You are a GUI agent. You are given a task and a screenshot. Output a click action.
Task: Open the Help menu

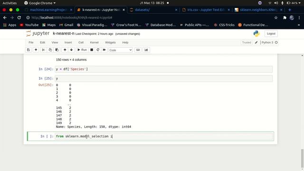125,42
